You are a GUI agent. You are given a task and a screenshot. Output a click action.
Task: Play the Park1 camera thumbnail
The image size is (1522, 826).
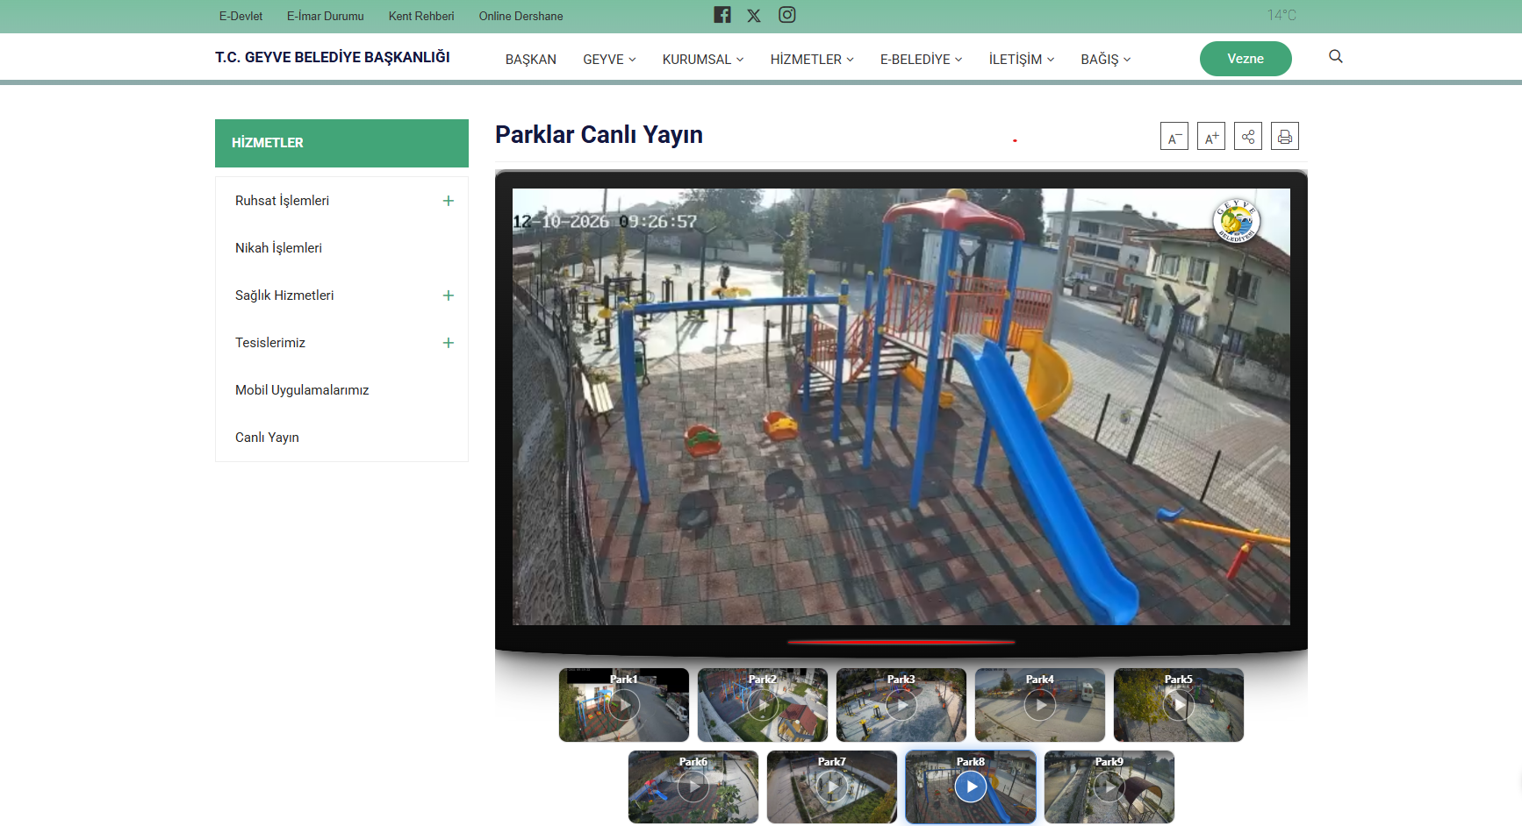[624, 705]
